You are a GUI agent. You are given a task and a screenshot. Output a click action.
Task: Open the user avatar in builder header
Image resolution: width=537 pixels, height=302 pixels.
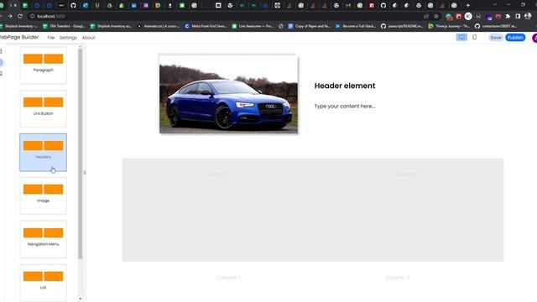(534, 38)
